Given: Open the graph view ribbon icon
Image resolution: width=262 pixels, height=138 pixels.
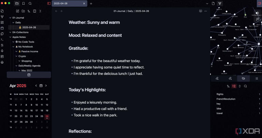Looking at the screenshot, I should [x=2, y=17].
